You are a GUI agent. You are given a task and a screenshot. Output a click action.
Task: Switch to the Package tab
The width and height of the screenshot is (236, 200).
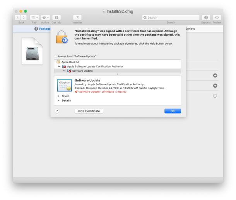(43, 29)
